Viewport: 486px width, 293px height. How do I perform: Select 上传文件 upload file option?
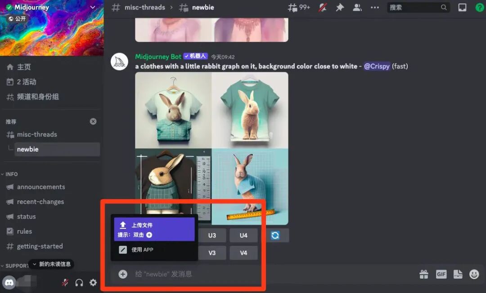pos(154,229)
